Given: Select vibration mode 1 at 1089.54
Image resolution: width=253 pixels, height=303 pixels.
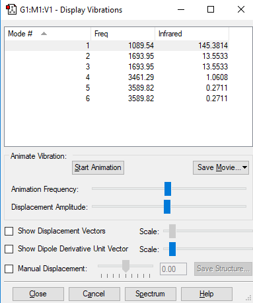Looking at the screenshot, I should (117, 46).
